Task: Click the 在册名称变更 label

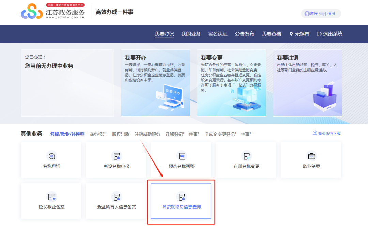Action: 246,166
